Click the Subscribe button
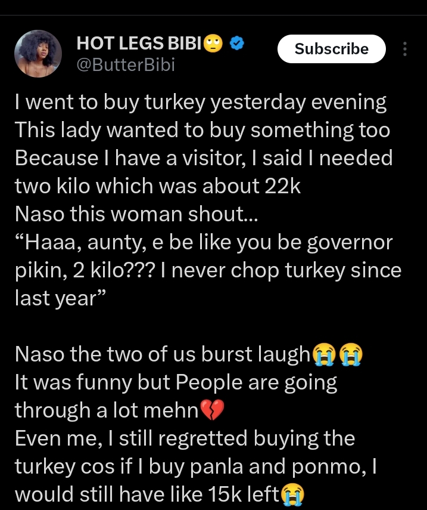This screenshot has height=510, width=427. (x=332, y=49)
